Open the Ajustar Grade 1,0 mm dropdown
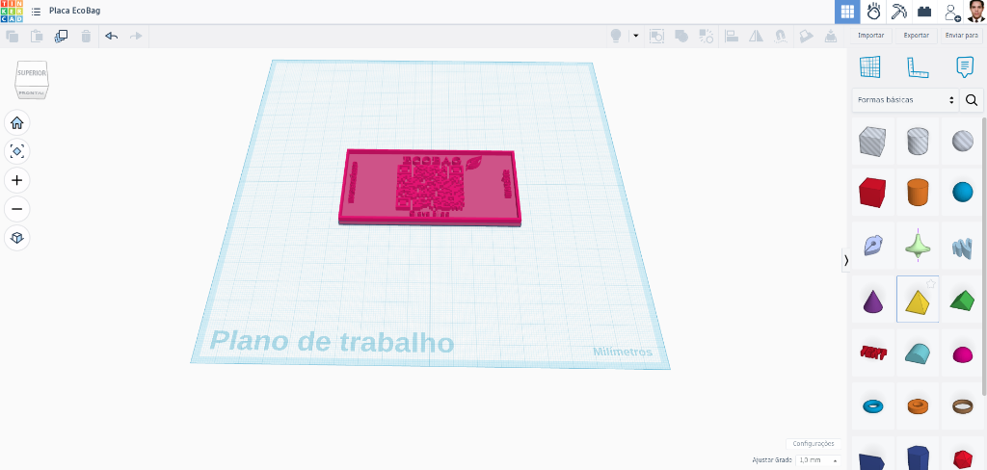 click(x=818, y=460)
